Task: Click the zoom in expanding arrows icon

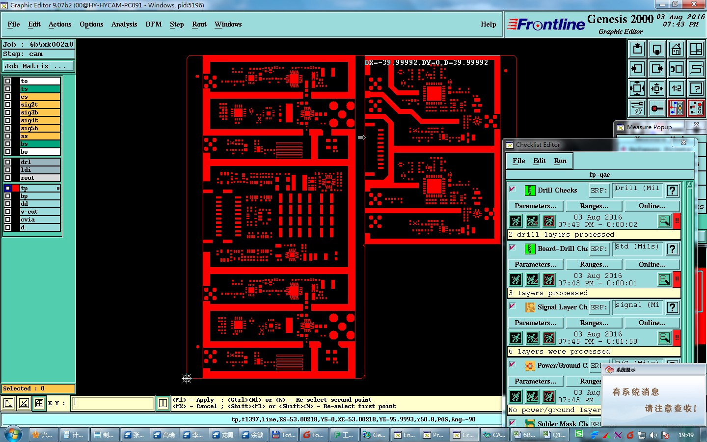Action: point(637,88)
